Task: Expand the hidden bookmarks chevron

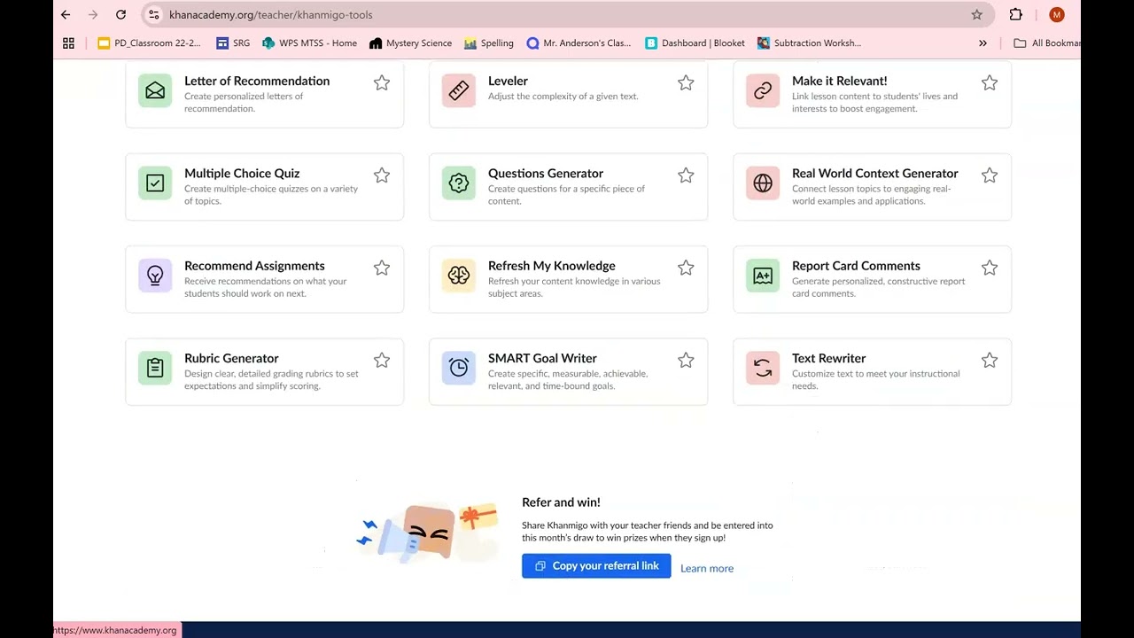Action: [x=983, y=43]
